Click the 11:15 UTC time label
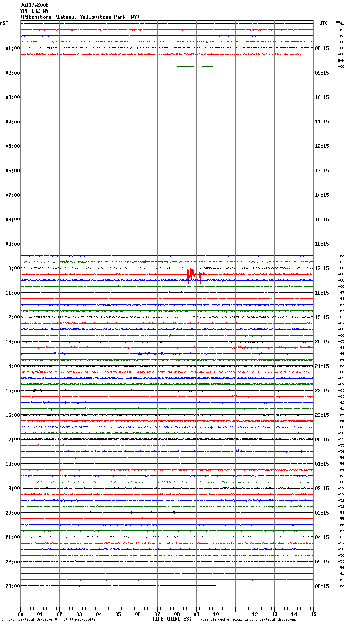 tap(322, 122)
